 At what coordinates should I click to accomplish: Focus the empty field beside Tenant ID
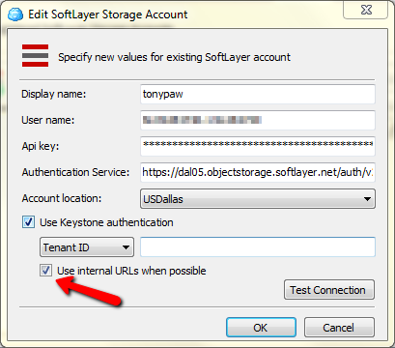click(x=258, y=247)
